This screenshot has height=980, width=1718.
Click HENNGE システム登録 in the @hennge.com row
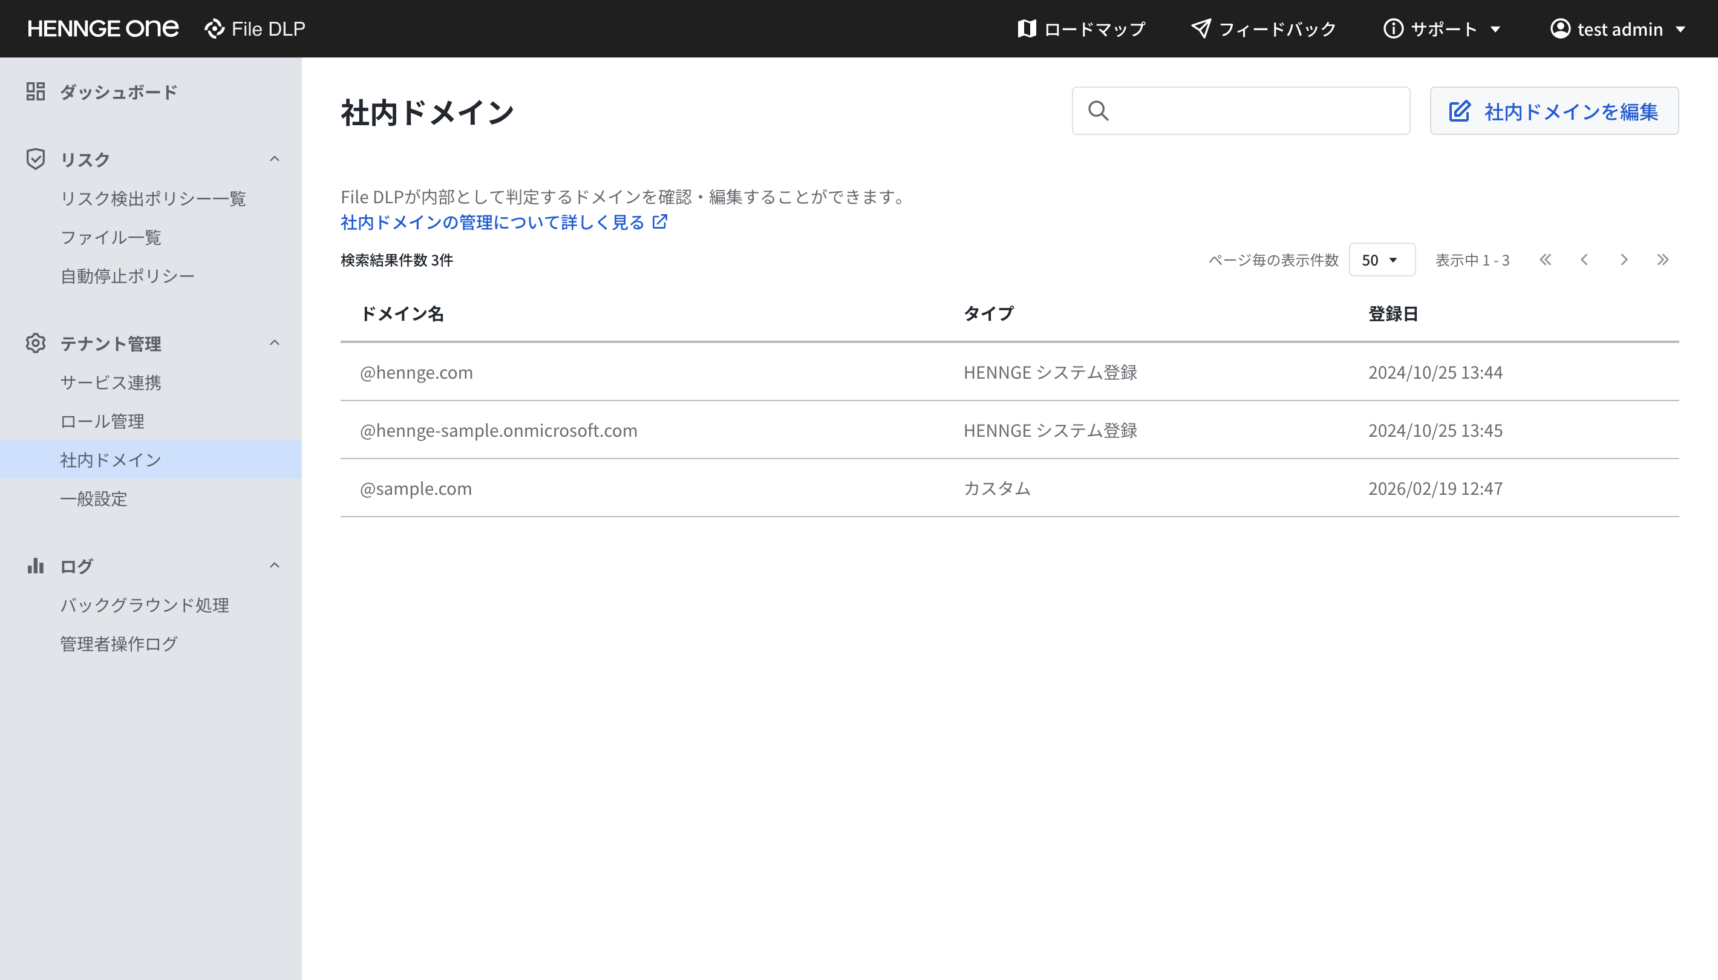1050,372
